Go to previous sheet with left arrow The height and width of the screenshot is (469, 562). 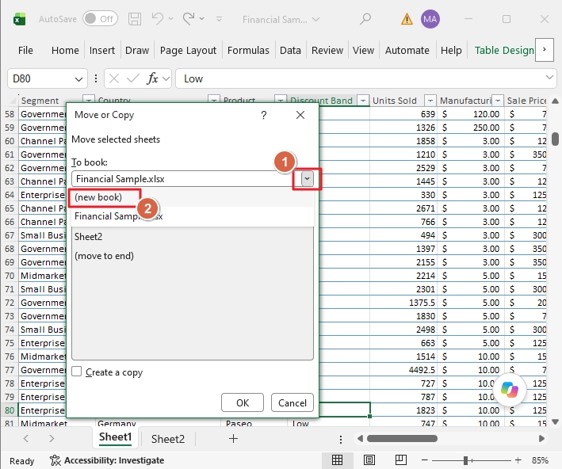26,438
